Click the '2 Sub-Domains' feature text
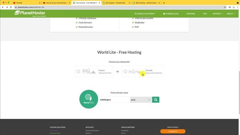This screenshot has width=240, height=135. [85, 22]
